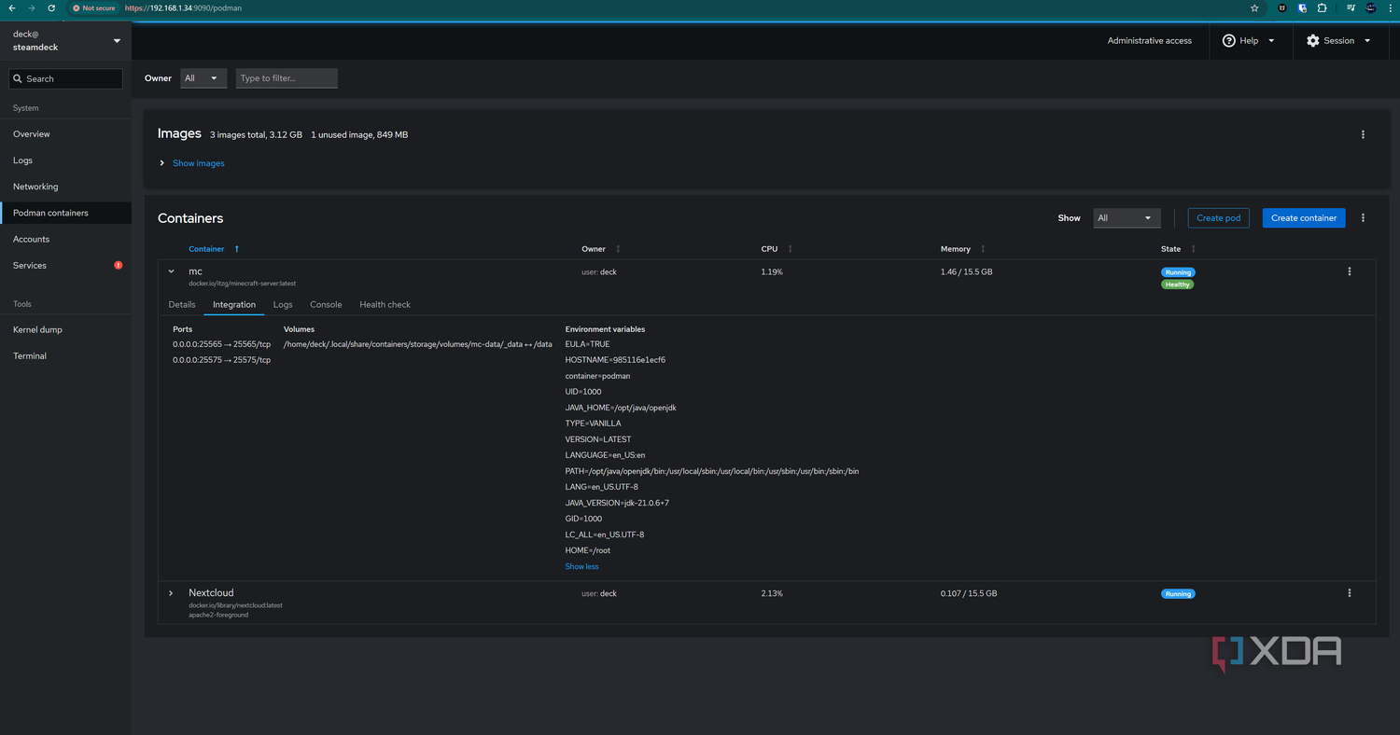Click the mc Running state badge
This screenshot has width=1400, height=735.
[1178, 272]
